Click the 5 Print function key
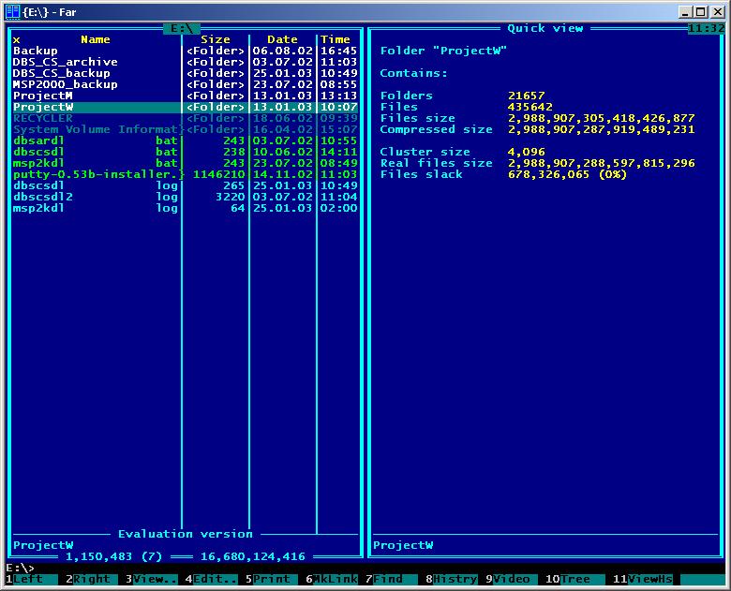 (x=272, y=579)
